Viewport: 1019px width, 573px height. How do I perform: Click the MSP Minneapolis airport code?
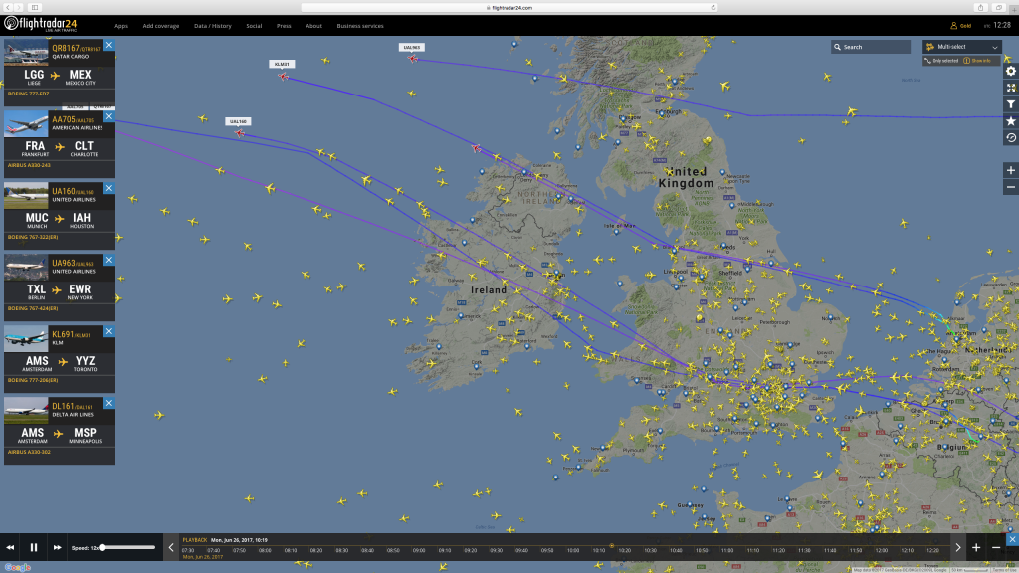click(86, 432)
